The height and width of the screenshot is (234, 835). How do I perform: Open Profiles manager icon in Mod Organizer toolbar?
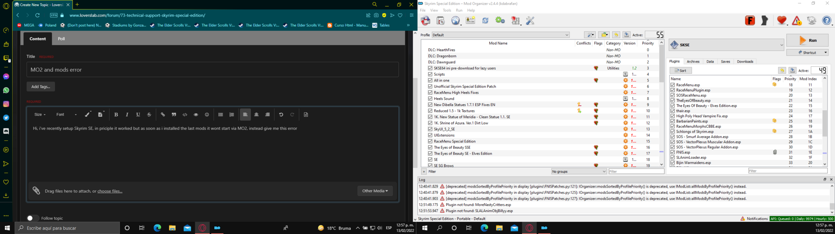(470, 20)
